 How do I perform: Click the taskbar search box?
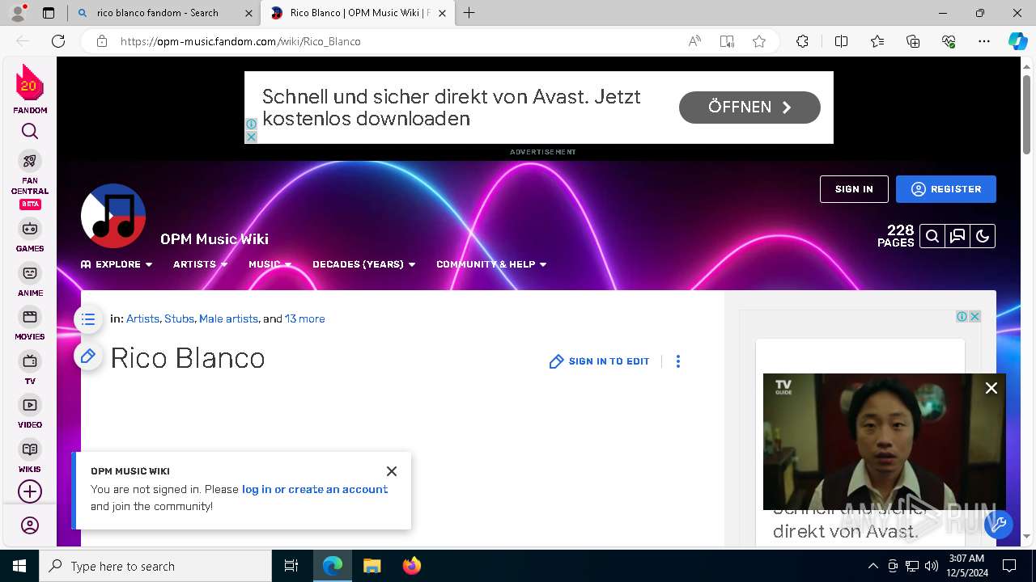(x=155, y=566)
